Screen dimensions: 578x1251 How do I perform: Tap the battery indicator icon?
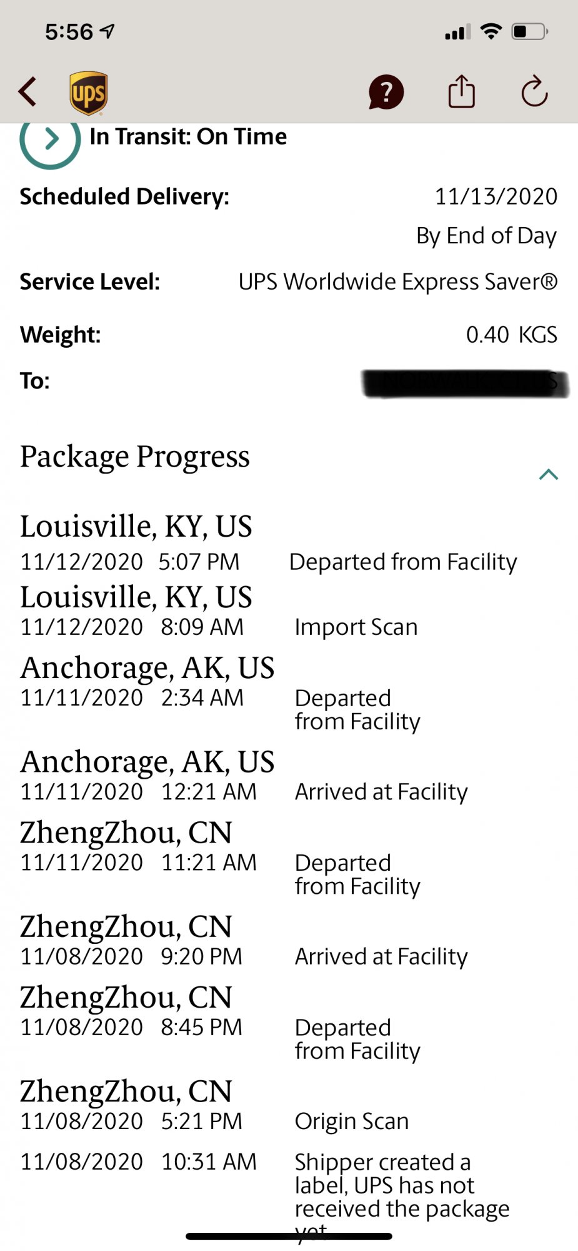point(530,31)
